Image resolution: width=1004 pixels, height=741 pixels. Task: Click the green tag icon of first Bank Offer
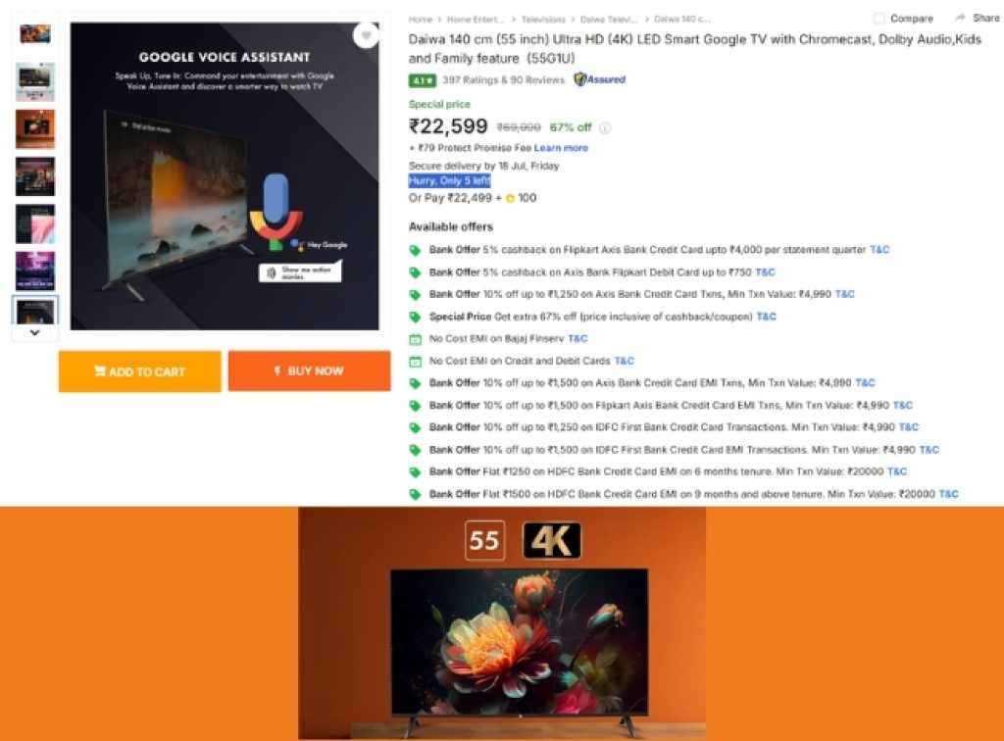coord(415,250)
